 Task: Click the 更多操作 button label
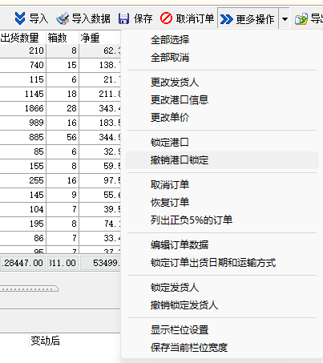(x=255, y=19)
